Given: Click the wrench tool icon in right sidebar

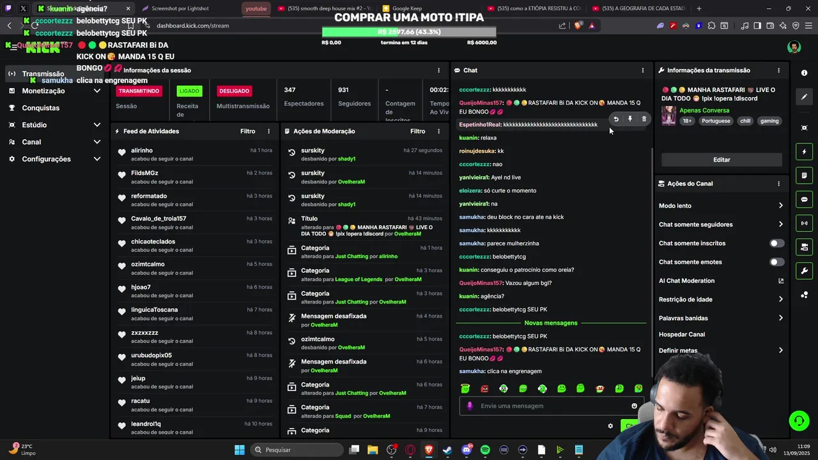Looking at the screenshot, I should pyautogui.click(x=804, y=271).
